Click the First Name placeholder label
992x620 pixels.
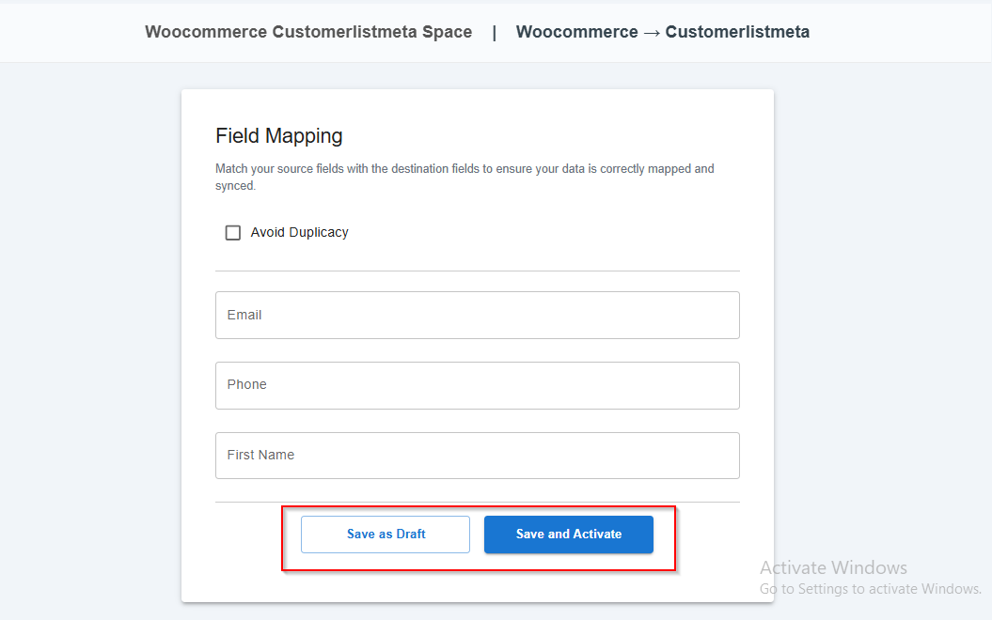coord(260,456)
